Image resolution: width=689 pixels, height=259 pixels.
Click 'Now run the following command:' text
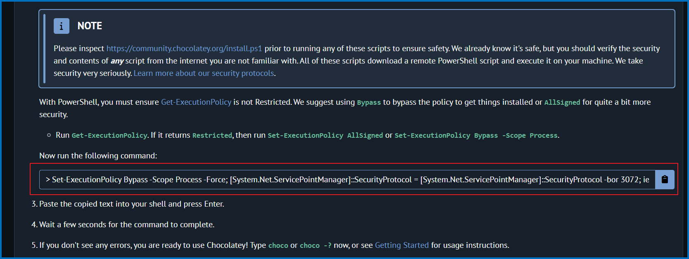point(98,155)
